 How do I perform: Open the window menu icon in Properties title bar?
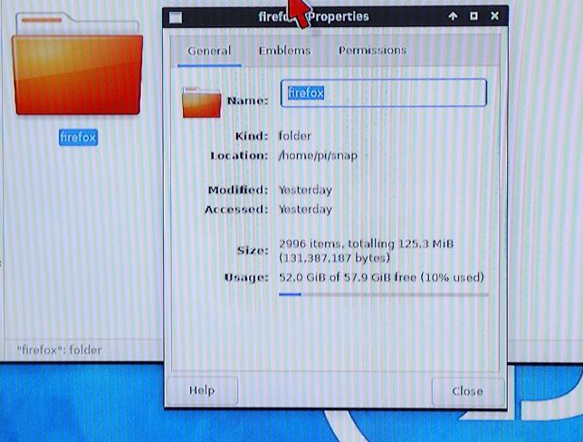(176, 17)
